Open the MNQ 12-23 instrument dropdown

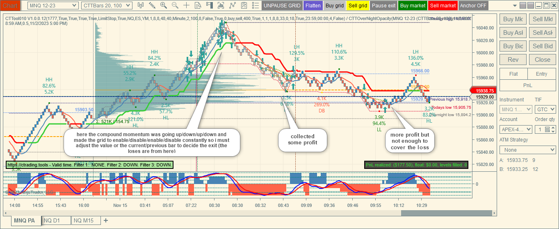[x=53, y=5]
